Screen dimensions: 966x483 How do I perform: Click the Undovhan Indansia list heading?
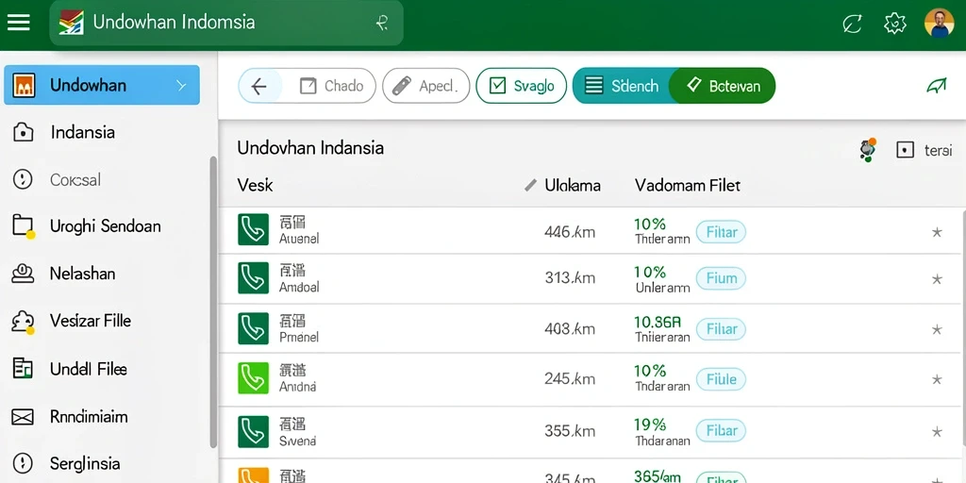[310, 148]
